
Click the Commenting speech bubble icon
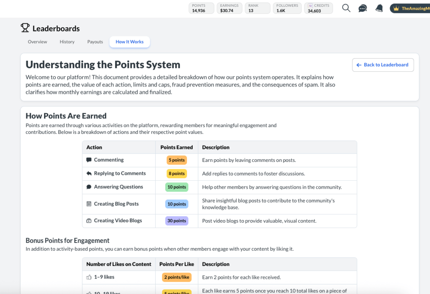coord(89,160)
